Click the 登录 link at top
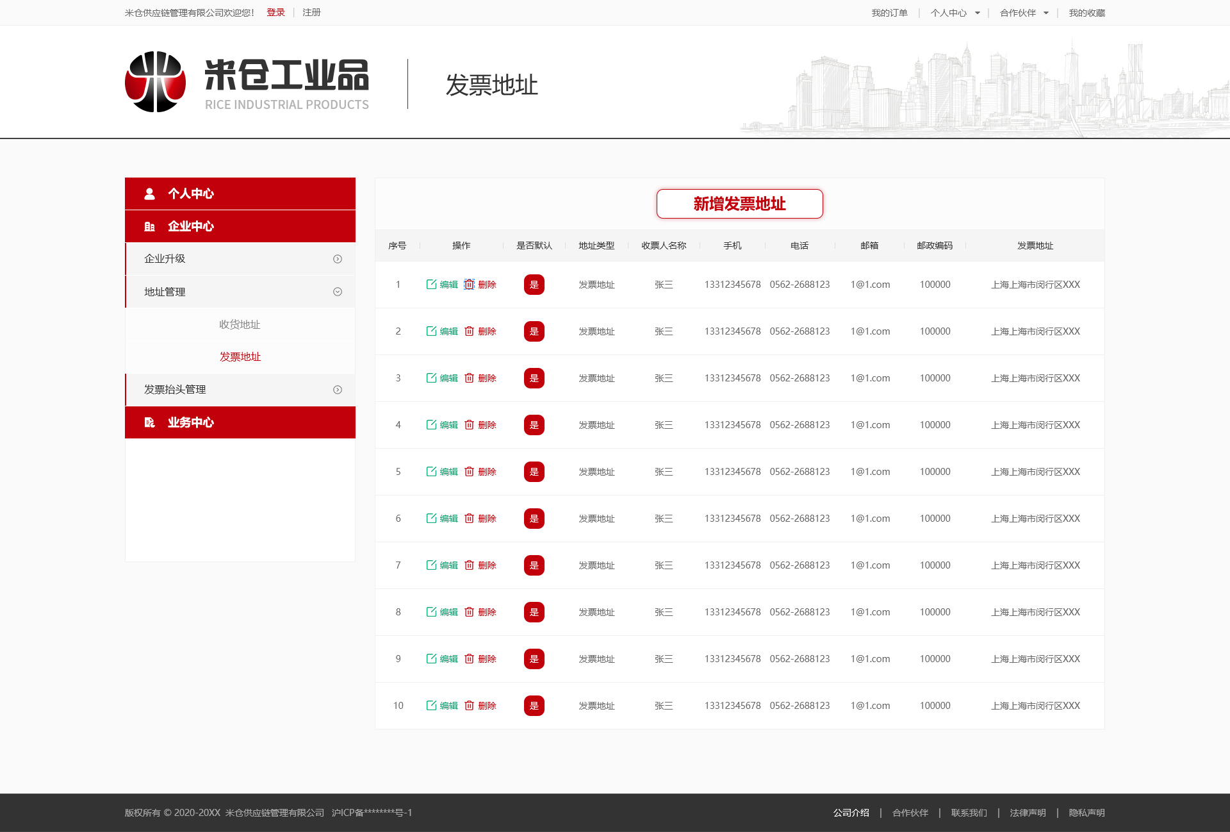Screen dimensions: 1230x832 click(x=275, y=12)
